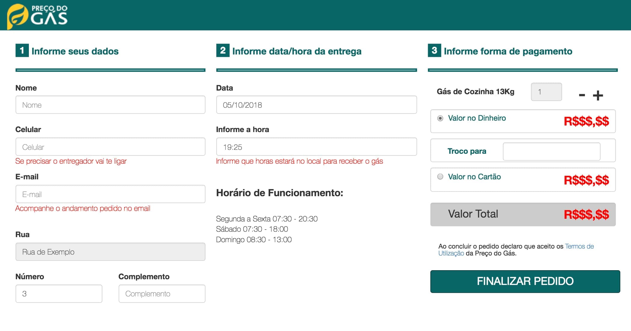Click the Rua de Exemplo field
631x331 pixels.
[x=110, y=252]
